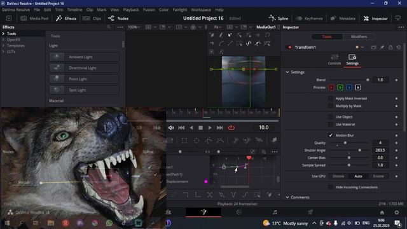407x229 pixels.
Task: Toggle the red R process channel
Action: (331, 88)
